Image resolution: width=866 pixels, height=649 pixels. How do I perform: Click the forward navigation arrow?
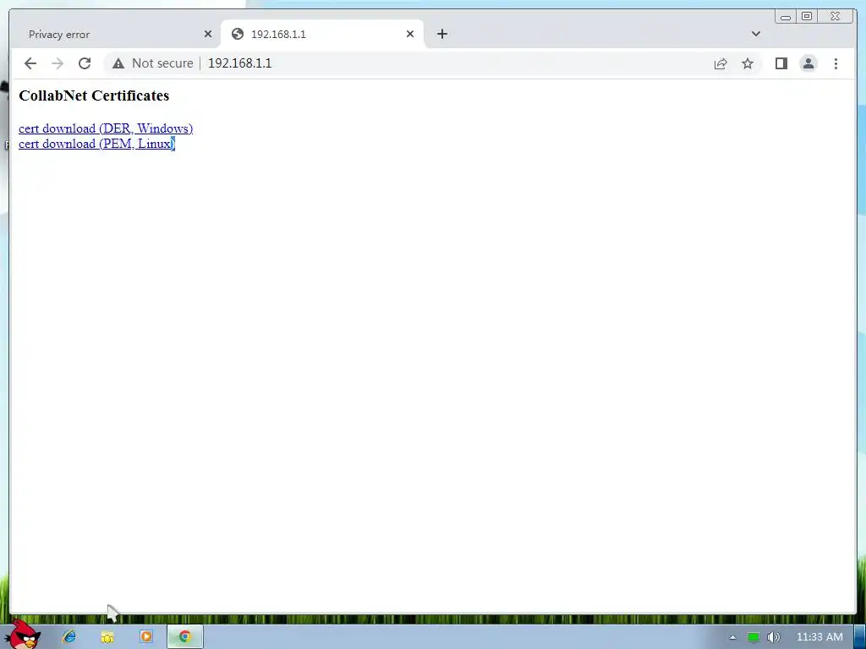(58, 63)
